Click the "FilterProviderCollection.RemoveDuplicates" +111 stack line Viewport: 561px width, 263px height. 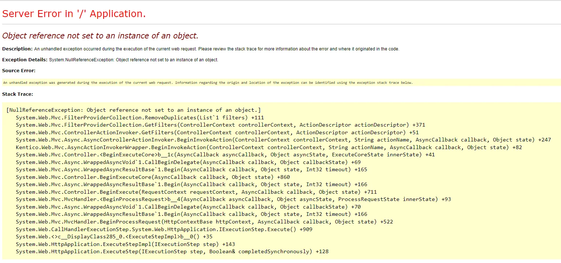click(x=140, y=118)
